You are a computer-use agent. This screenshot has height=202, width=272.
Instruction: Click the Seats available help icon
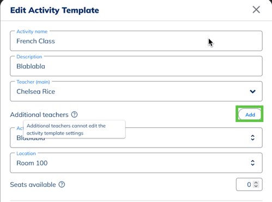click(62, 185)
